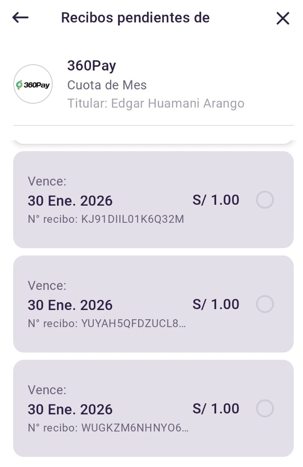
Task: Tap truncated receipt number YUYAH5QFDZUCL8…
Action: coord(107,324)
